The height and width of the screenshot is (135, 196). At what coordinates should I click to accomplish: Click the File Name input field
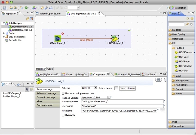click(119, 110)
